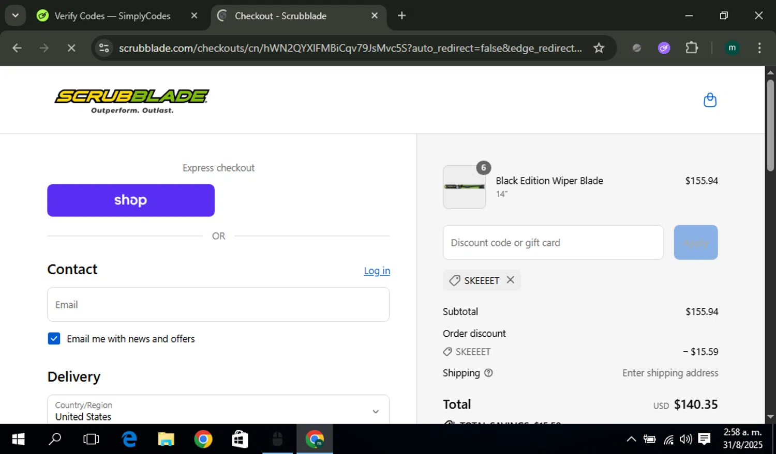This screenshot has height=454, width=776.
Task: Show hidden system tray icons
Action: click(x=631, y=439)
